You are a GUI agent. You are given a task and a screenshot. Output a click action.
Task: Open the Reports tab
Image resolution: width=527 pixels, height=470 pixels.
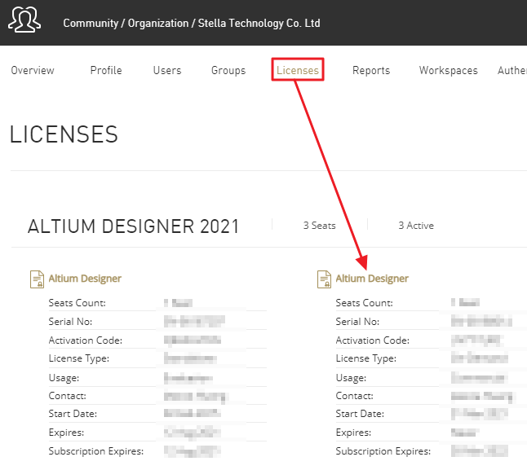371,71
